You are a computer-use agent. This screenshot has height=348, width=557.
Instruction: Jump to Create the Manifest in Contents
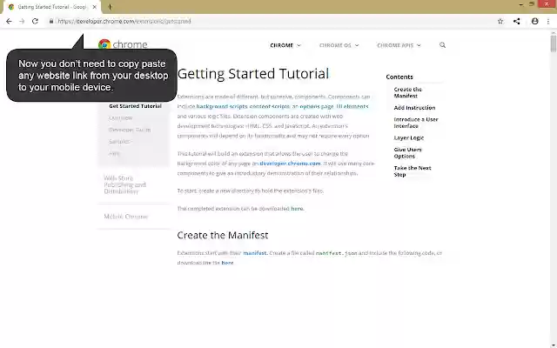tap(407, 92)
